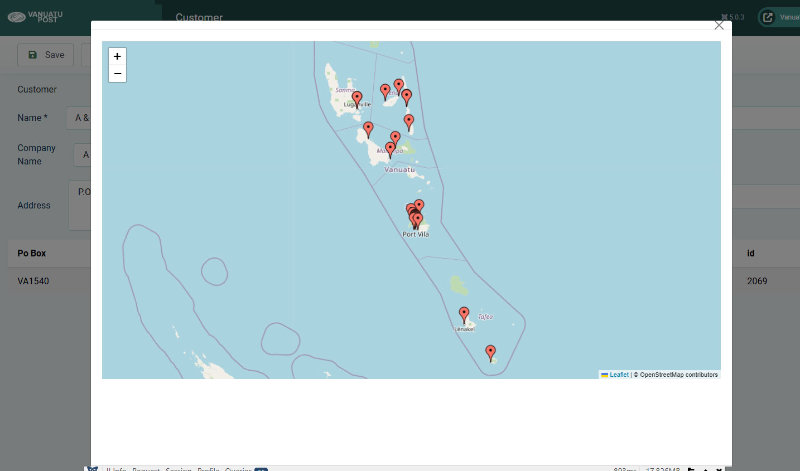Click the id column header
This screenshot has width=800, height=471.
coord(750,253)
